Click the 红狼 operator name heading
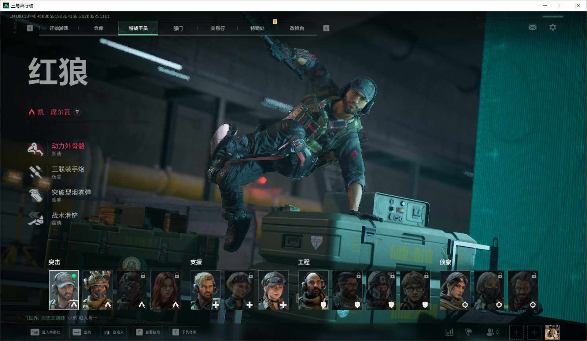Viewport: 587px width, 341px height. point(58,72)
